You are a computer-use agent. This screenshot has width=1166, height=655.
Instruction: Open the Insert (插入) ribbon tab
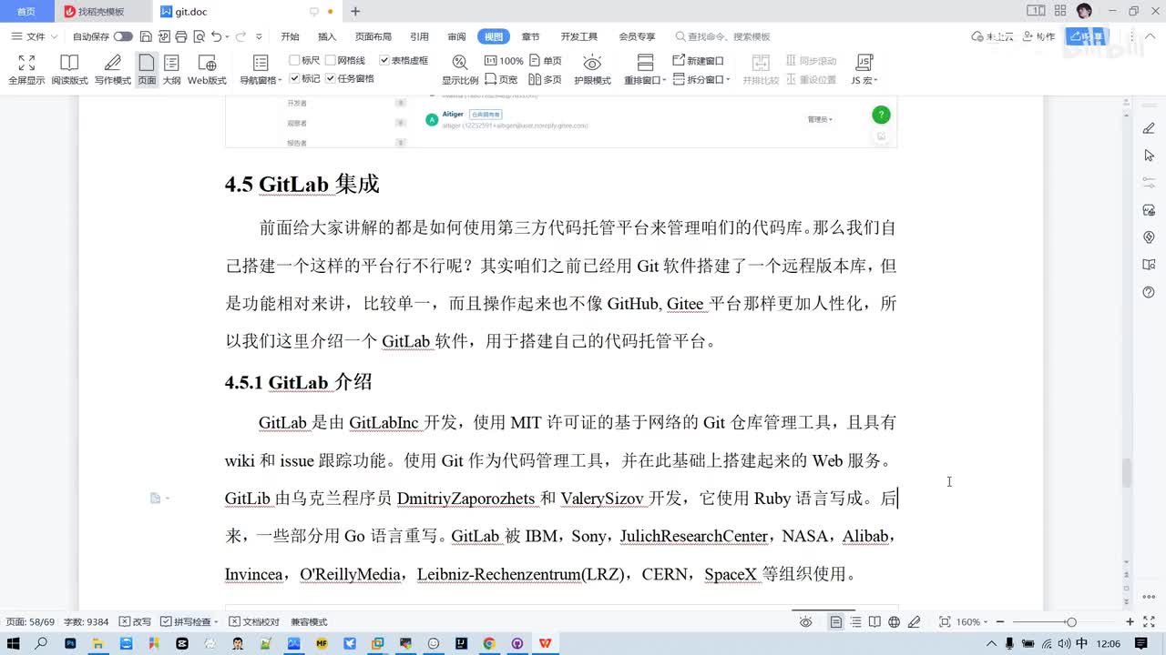point(327,36)
